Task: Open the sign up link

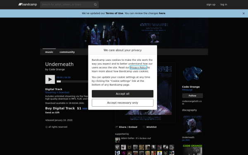Action: click(211, 5)
